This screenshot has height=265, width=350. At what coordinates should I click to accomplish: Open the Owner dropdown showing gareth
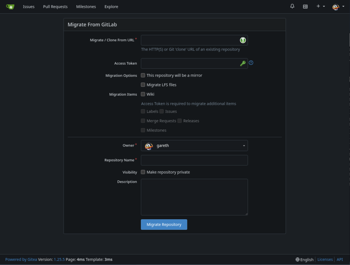[x=194, y=145]
